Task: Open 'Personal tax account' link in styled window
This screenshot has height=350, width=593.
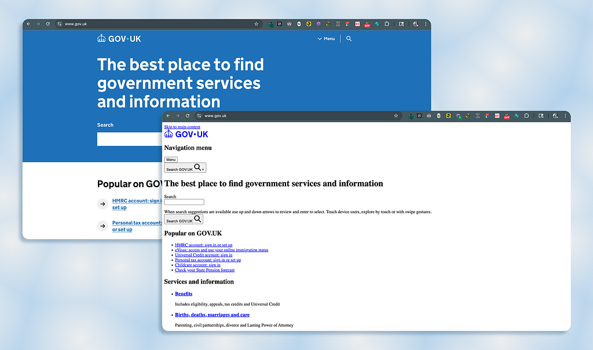Action: 137,226
